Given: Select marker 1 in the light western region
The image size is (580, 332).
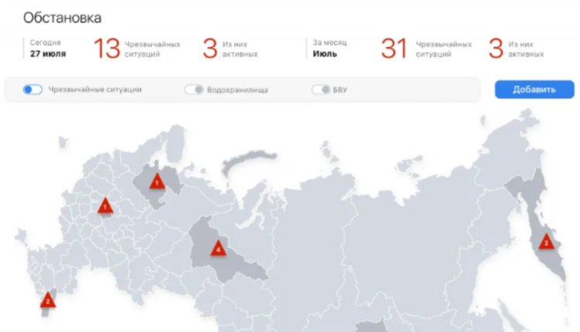Looking at the screenshot, I should (104, 206).
